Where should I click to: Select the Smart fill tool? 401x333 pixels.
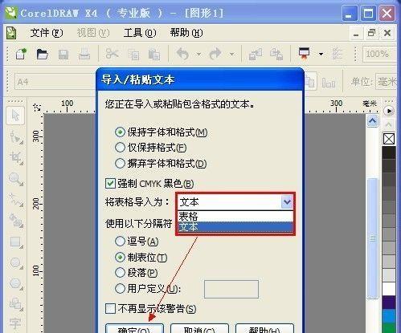16,220
